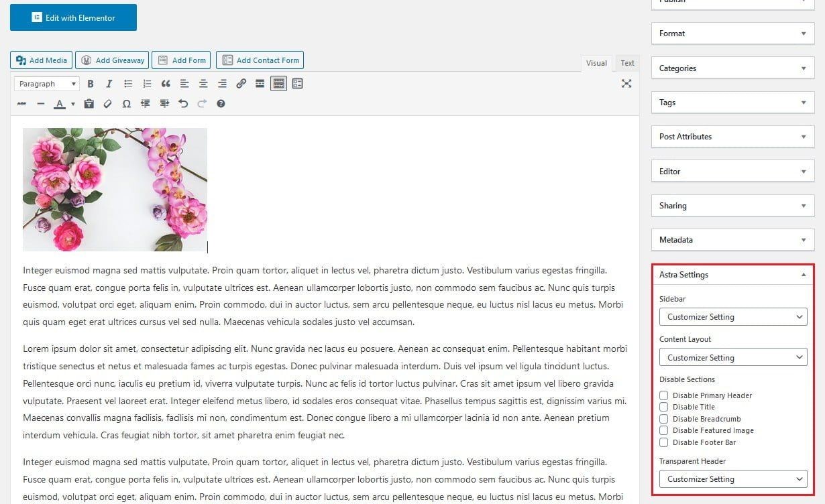Switch to the Text editor tab
Image resolution: width=825 pixels, height=504 pixels.
pos(627,63)
